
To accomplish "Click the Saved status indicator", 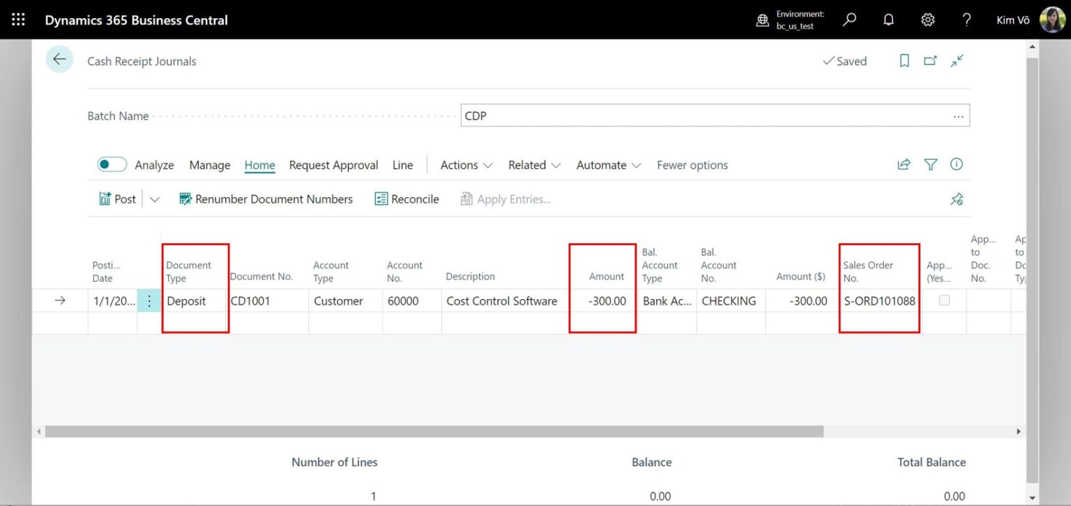I will pos(844,61).
